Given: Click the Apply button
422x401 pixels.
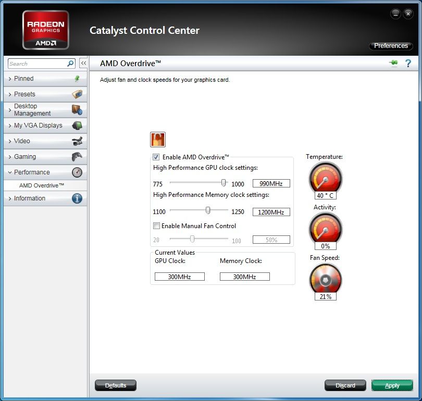Looking at the screenshot, I should tap(392, 385).
